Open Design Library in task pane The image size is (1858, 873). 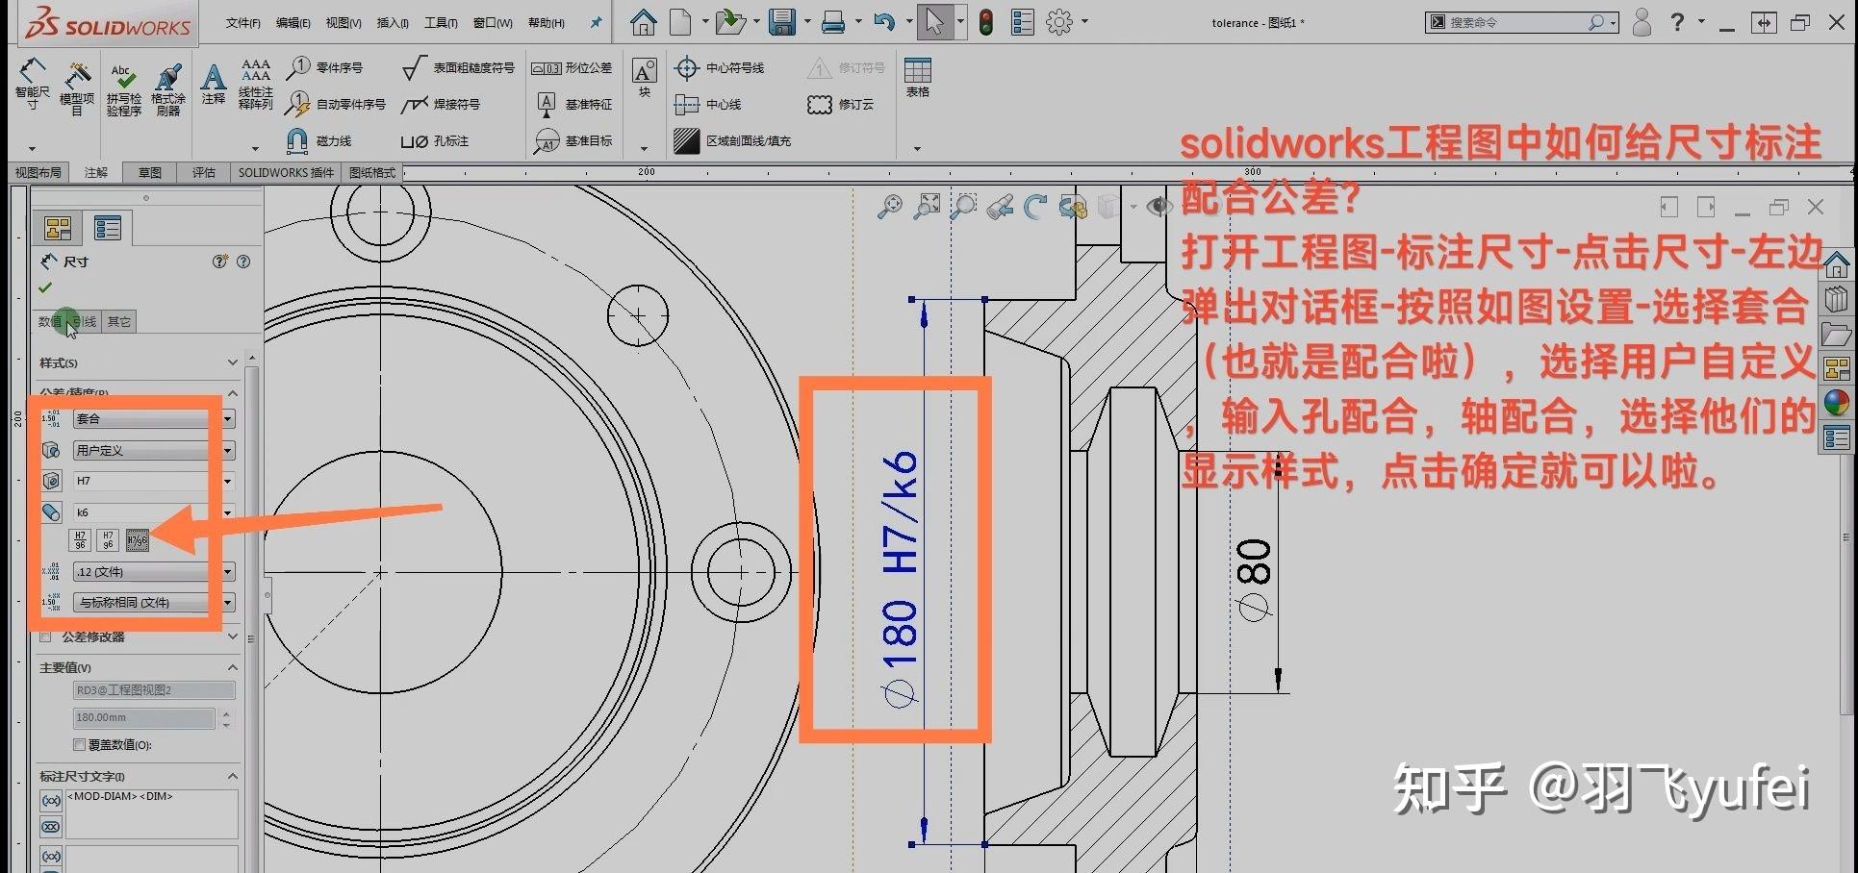pos(1836,299)
